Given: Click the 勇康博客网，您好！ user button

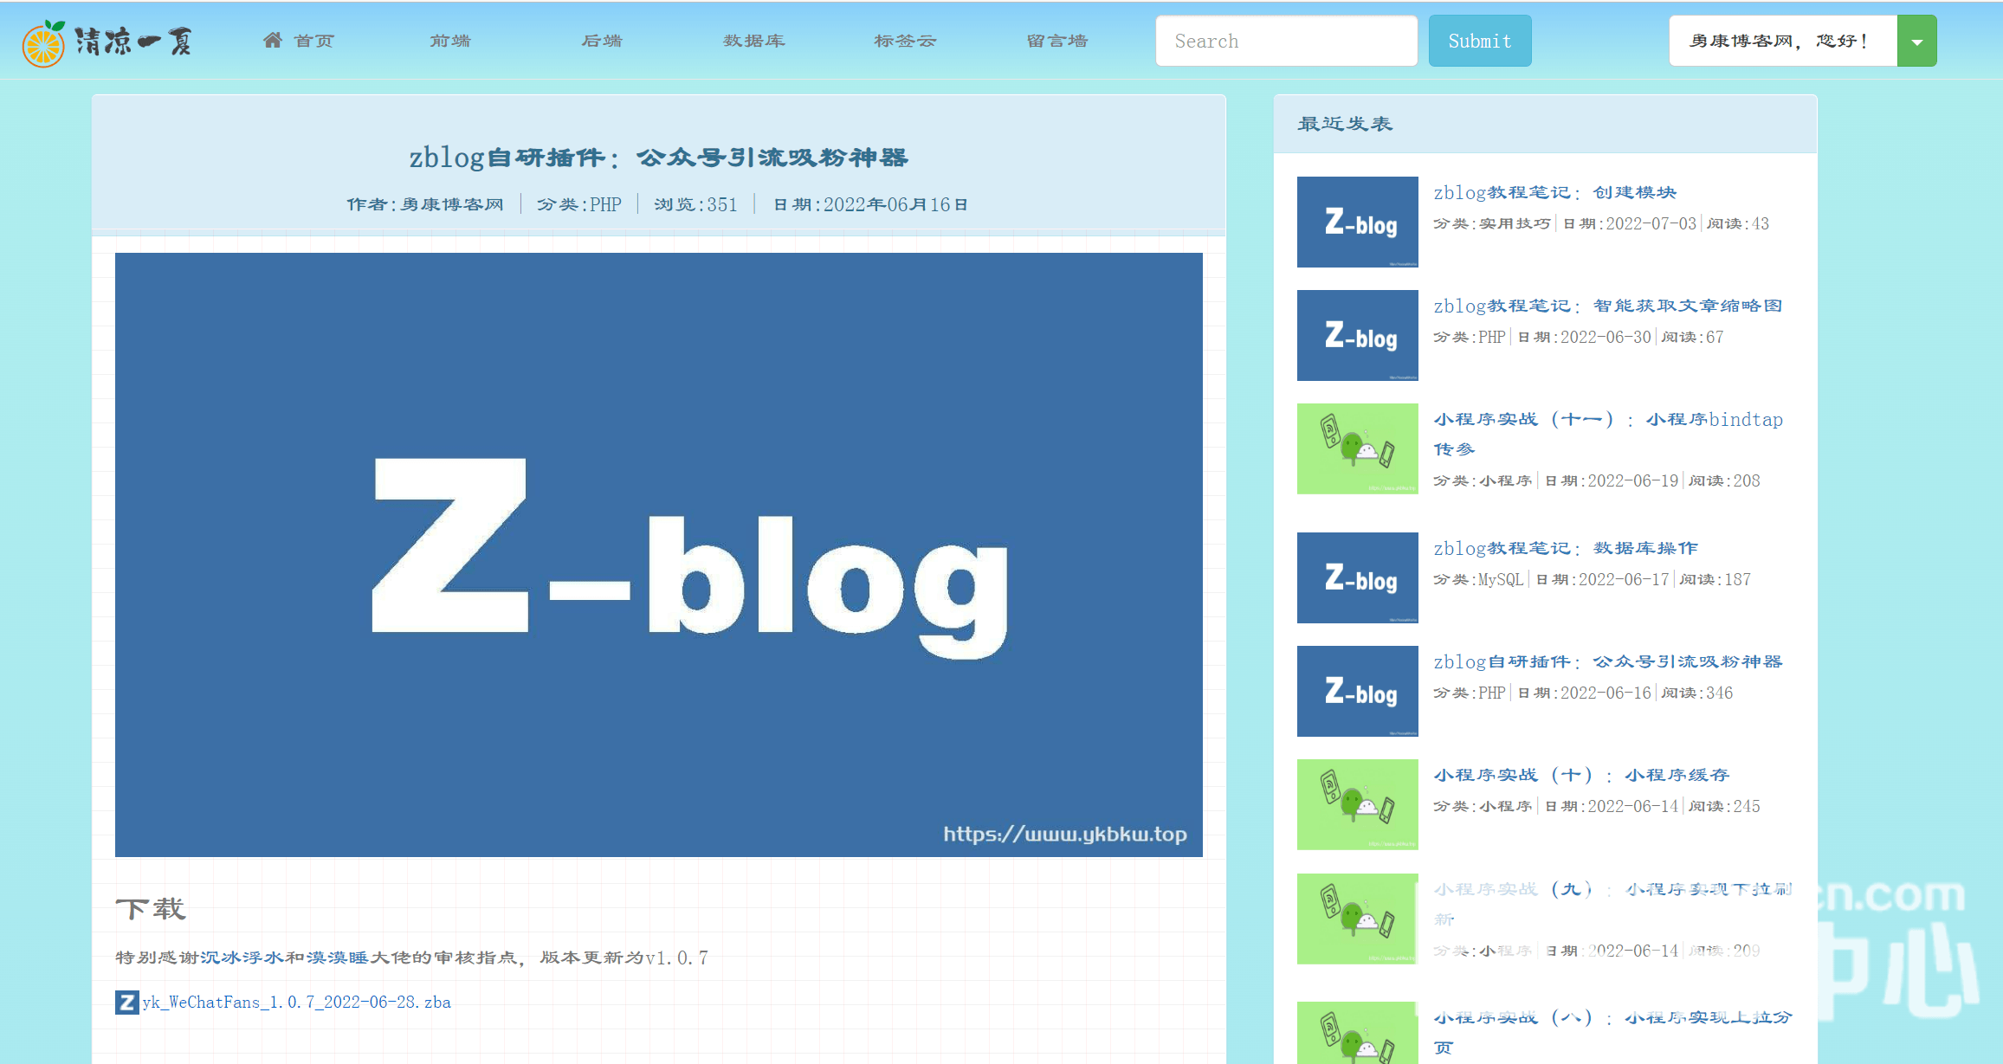Looking at the screenshot, I should pos(1783,41).
